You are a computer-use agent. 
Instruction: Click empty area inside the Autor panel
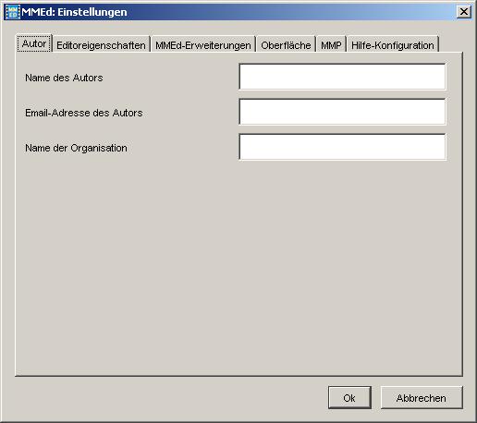238,265
